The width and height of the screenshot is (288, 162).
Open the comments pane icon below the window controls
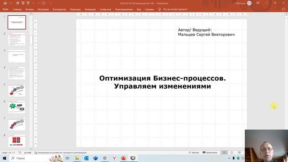283,9
